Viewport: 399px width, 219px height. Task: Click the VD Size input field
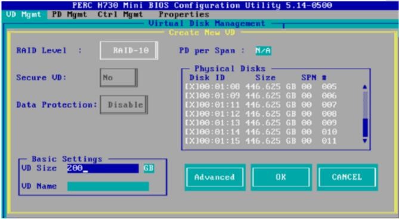(103, 168)
